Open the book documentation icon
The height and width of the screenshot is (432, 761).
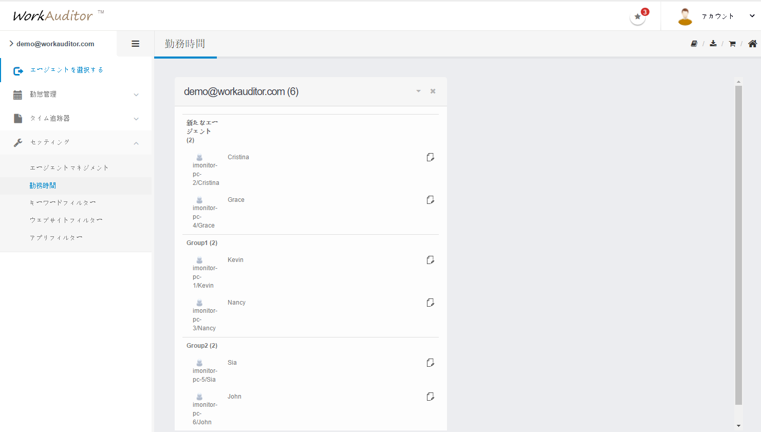coord(694,44)
